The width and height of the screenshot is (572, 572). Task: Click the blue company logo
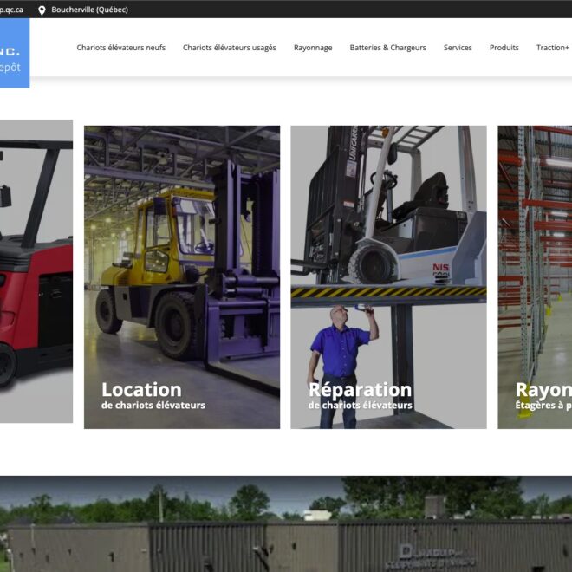14,54
